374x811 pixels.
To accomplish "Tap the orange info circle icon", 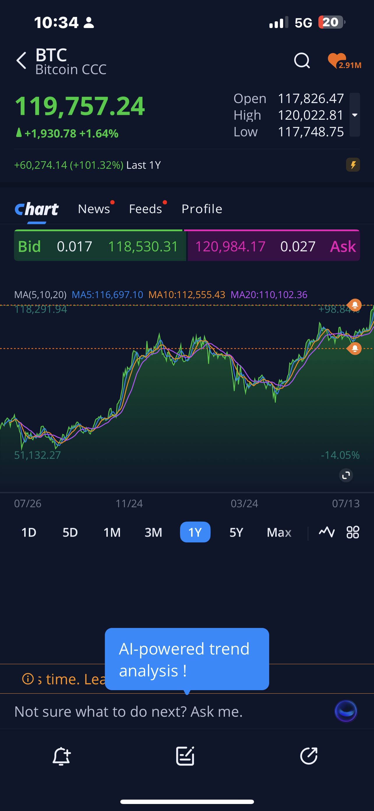I will pos(28,679).
